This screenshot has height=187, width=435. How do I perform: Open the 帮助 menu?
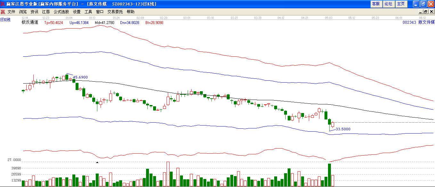131,12
